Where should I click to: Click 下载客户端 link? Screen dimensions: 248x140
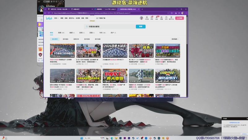click(x=101, y=18)
